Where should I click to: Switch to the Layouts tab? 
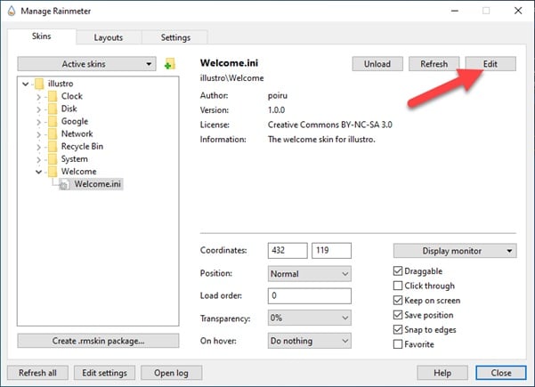point(109,37)
